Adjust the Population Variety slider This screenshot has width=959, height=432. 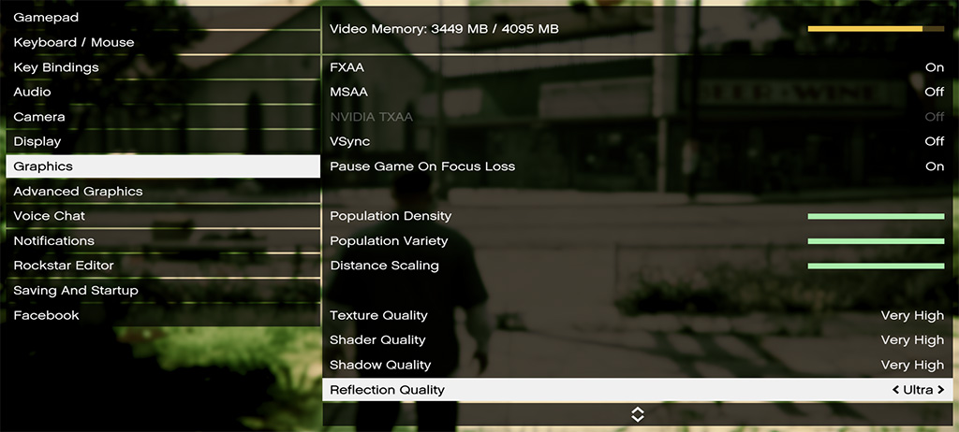pos(876,241)
